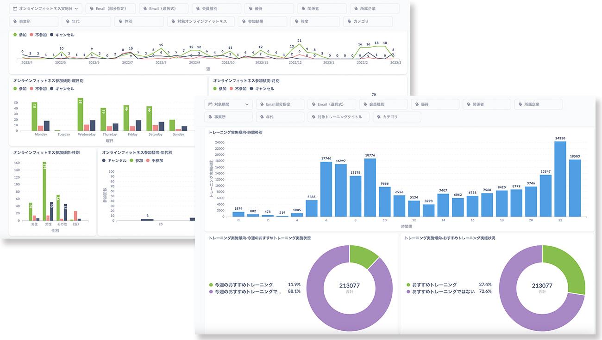Click Email（選択式） filter in front dashboard
Image resolution: width=602 pixels, height=340 pixels.
(332, 104)
